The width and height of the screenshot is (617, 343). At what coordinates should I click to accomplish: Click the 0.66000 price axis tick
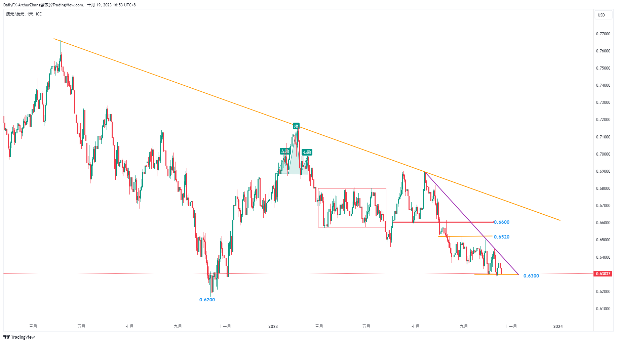603,223
